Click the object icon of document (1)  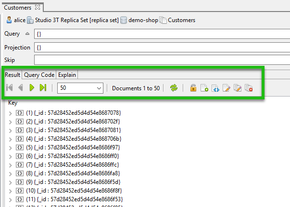[20, 113]
